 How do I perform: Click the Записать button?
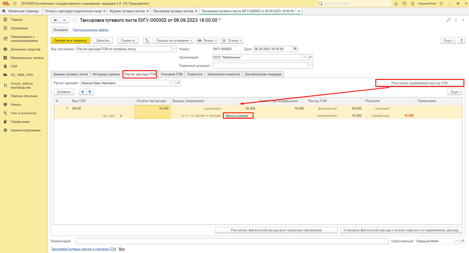pos(103,40)
